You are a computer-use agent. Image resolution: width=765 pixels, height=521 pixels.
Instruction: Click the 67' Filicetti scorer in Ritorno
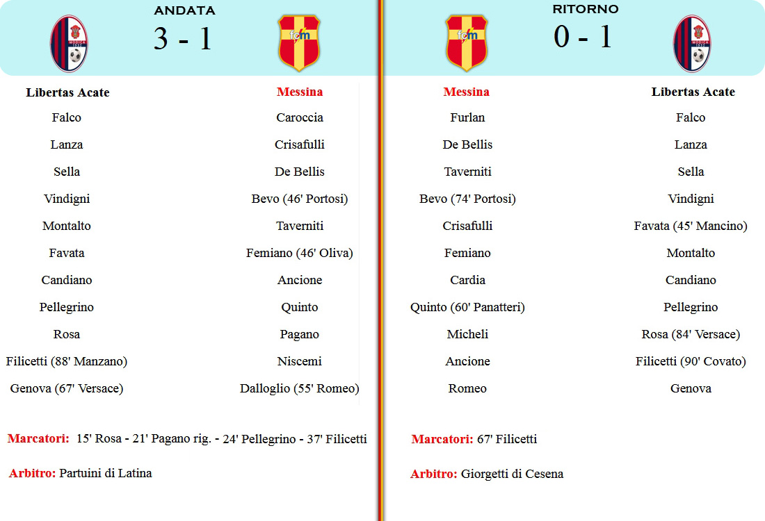coord(507,438)
